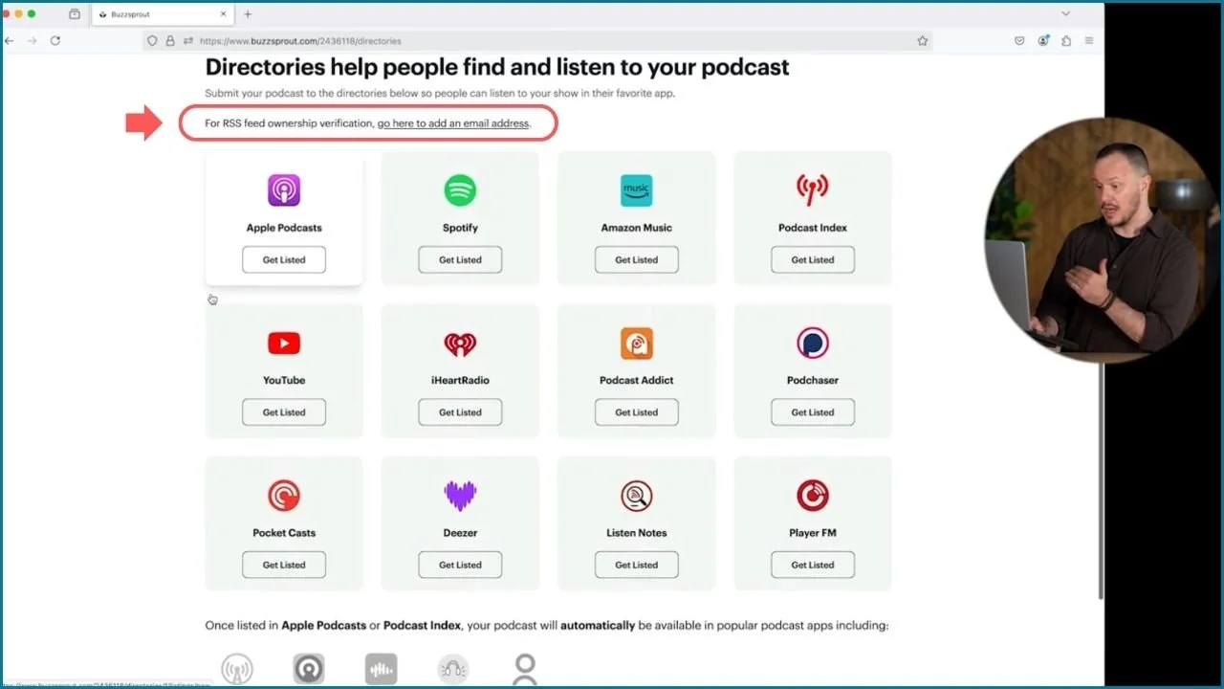Open a new tab with plus button
The image size is (1224, 689).
point(248,14)
